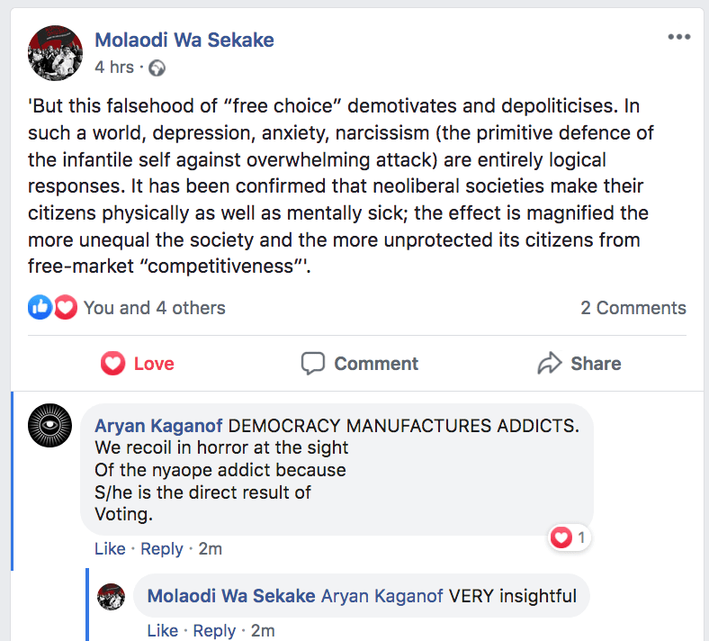Click the Share arrow button
This screenshot has height=641, width=709.
(579, 364)
